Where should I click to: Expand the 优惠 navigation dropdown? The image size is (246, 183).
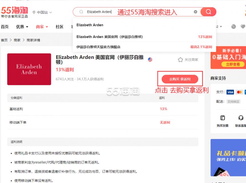coord(22,27)
